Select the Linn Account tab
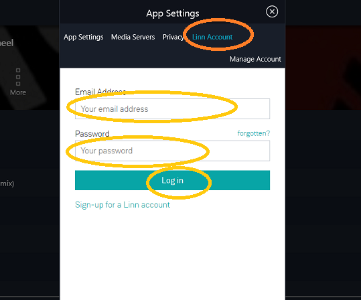The height and width of the screenshot is (300, 361). tap(212, 37)
